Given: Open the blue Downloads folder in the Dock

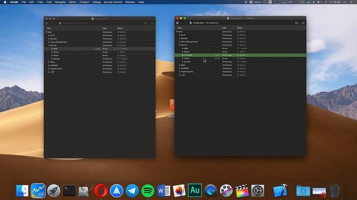Looking at the screenshot, I should 303,191.
